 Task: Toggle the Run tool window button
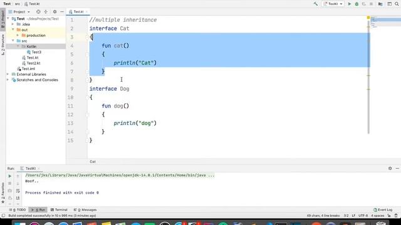38,210
